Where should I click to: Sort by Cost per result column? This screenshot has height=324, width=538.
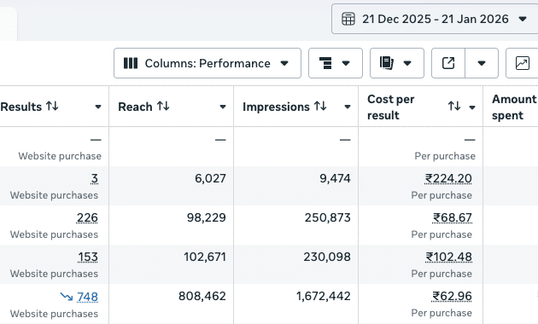(x=454, y=107)
